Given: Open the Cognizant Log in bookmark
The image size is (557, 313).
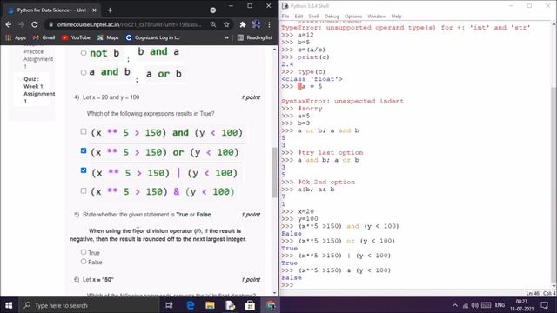Looking at the screenshot, I should (153, 37).
